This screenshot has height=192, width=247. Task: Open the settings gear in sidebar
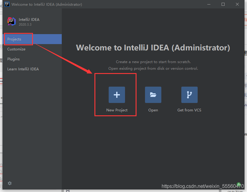coord(10,183)
